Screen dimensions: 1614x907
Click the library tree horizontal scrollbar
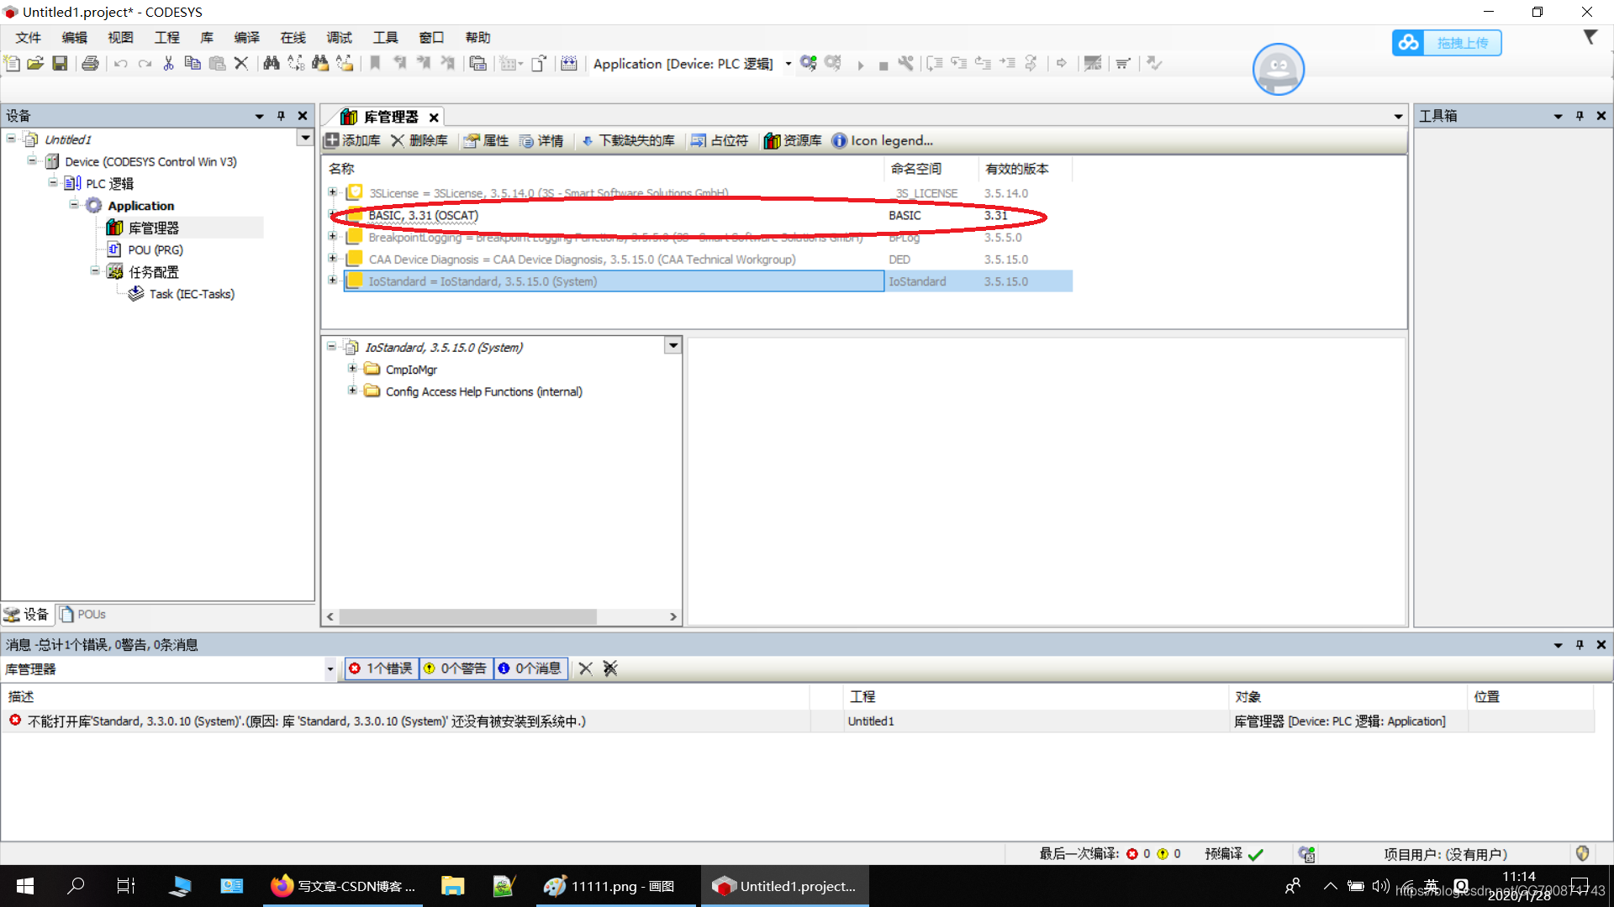[468, 616]
